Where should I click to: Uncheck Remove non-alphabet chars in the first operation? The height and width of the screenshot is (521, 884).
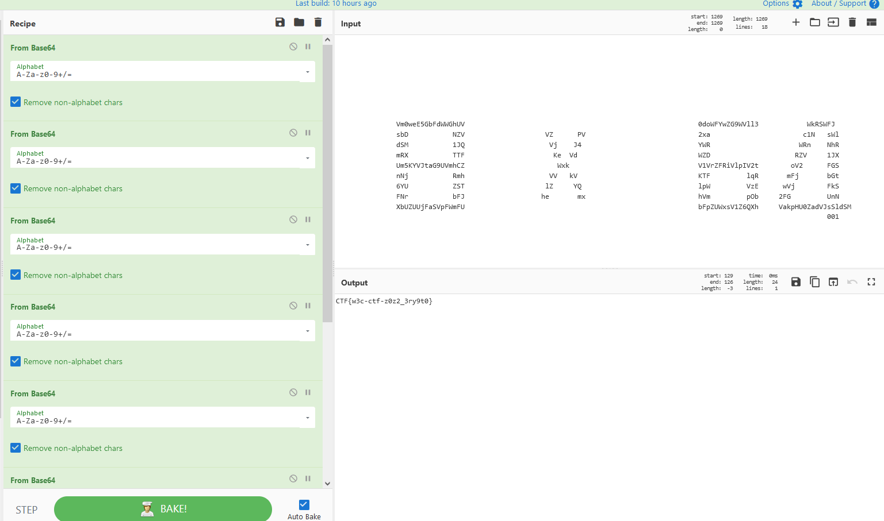coord(16,102)
